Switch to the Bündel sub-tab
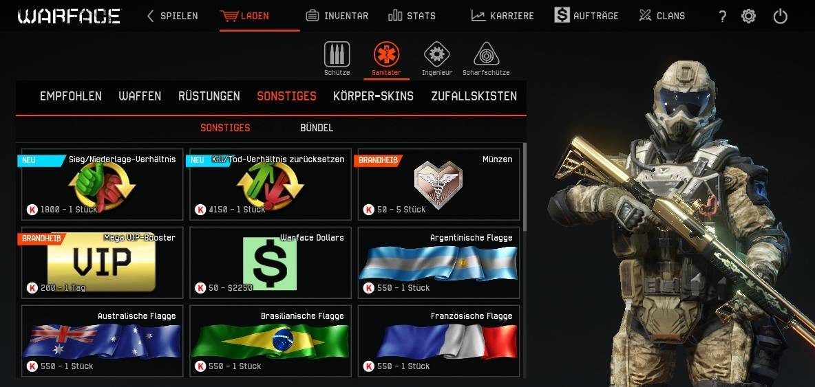This screenshot has width=815, height=387. pyautogui.click(x=317, y=128)
